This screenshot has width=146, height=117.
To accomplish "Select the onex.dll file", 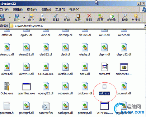I will [x=85, y=69].
